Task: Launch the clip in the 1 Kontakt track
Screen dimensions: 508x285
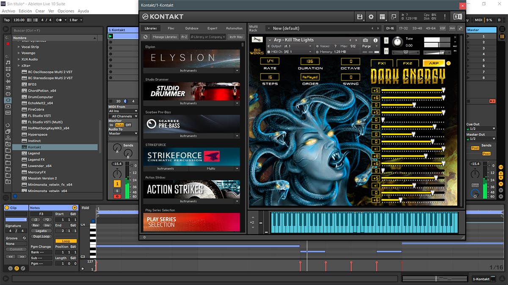Action: click(x=111, y=36)
